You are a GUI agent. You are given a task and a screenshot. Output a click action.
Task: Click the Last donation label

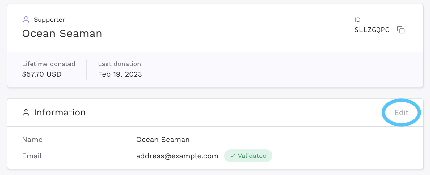pyautogui.click(x=119, y=64)
